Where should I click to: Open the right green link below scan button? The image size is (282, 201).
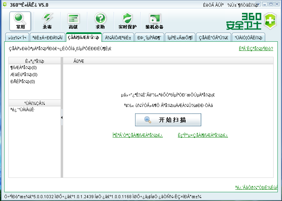click(x=203, y=135)
